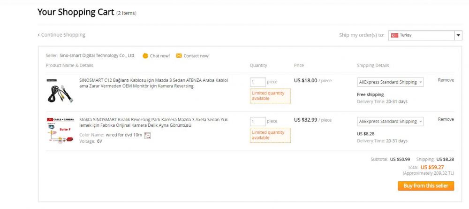Click Total US $59.27 value
This screenshot has width=469, height=209.
pos(432,167)
